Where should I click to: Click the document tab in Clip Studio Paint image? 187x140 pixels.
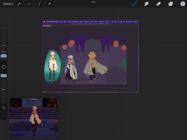pyautogui.click(x=47, y=26)
